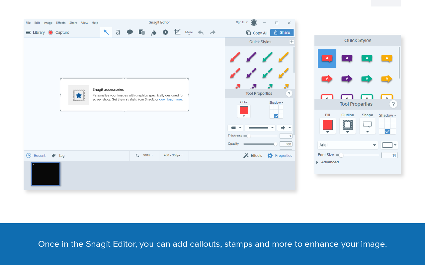Activate the Crop tool
425x265 pixels.
(177, 32)
